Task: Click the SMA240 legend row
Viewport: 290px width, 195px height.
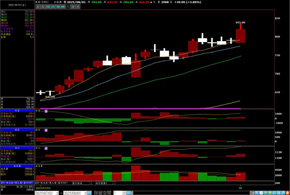Action: [17, 26]
